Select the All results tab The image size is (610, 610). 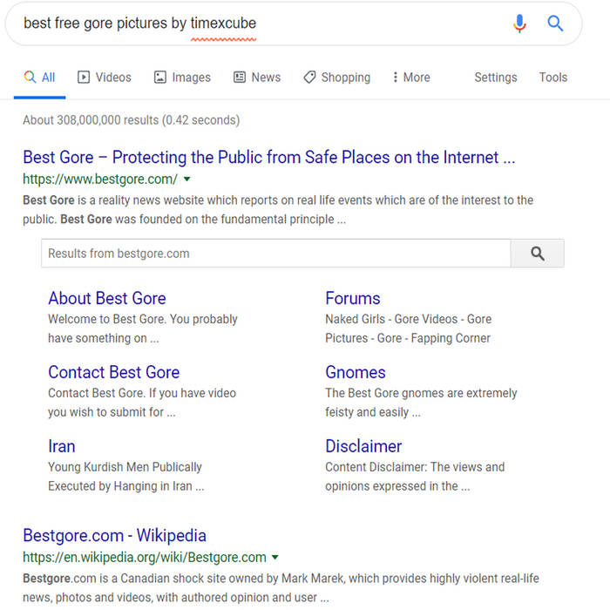[39, 77]
